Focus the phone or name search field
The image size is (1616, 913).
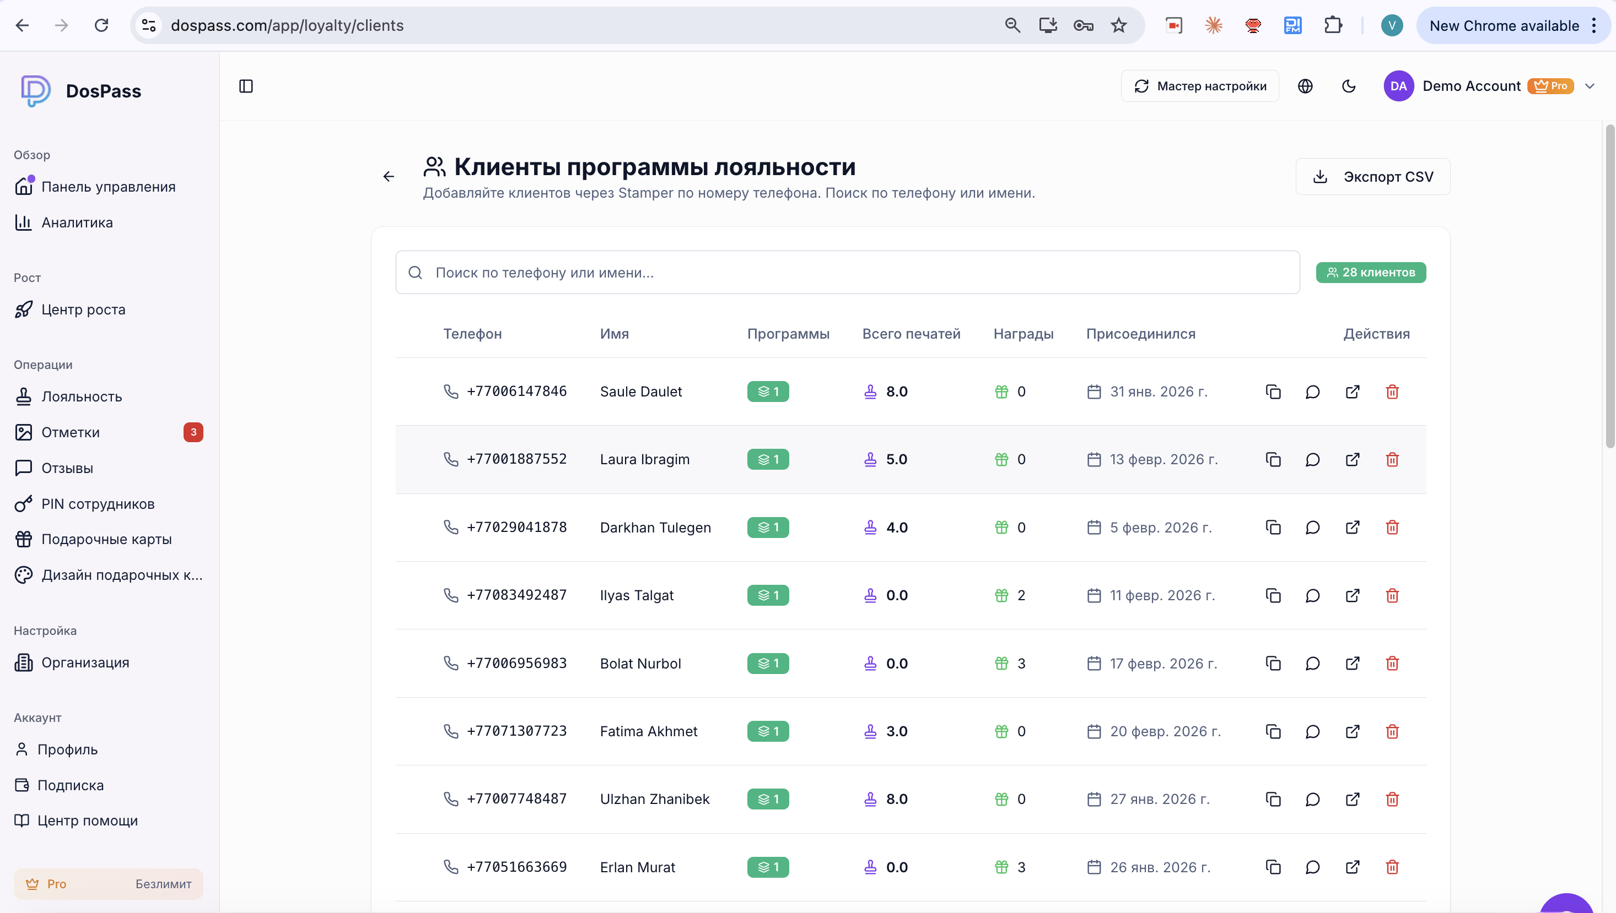click(847, 272)
